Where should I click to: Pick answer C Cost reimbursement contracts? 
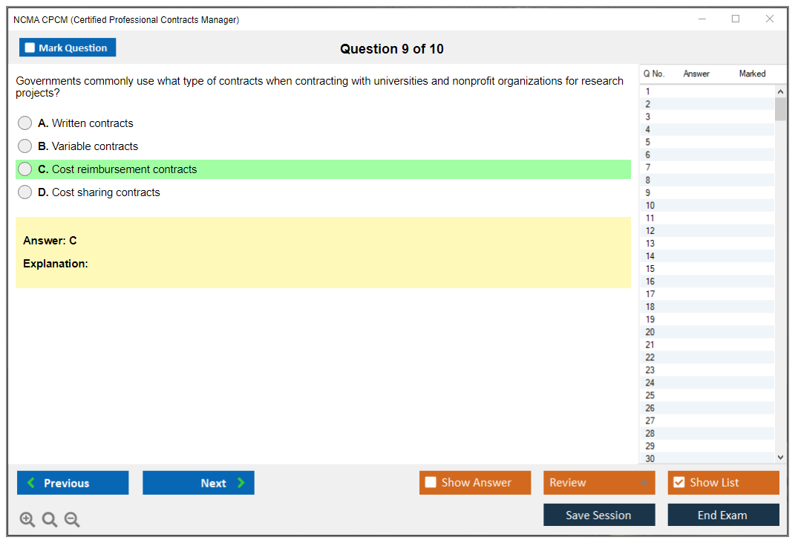click(25, 169)
